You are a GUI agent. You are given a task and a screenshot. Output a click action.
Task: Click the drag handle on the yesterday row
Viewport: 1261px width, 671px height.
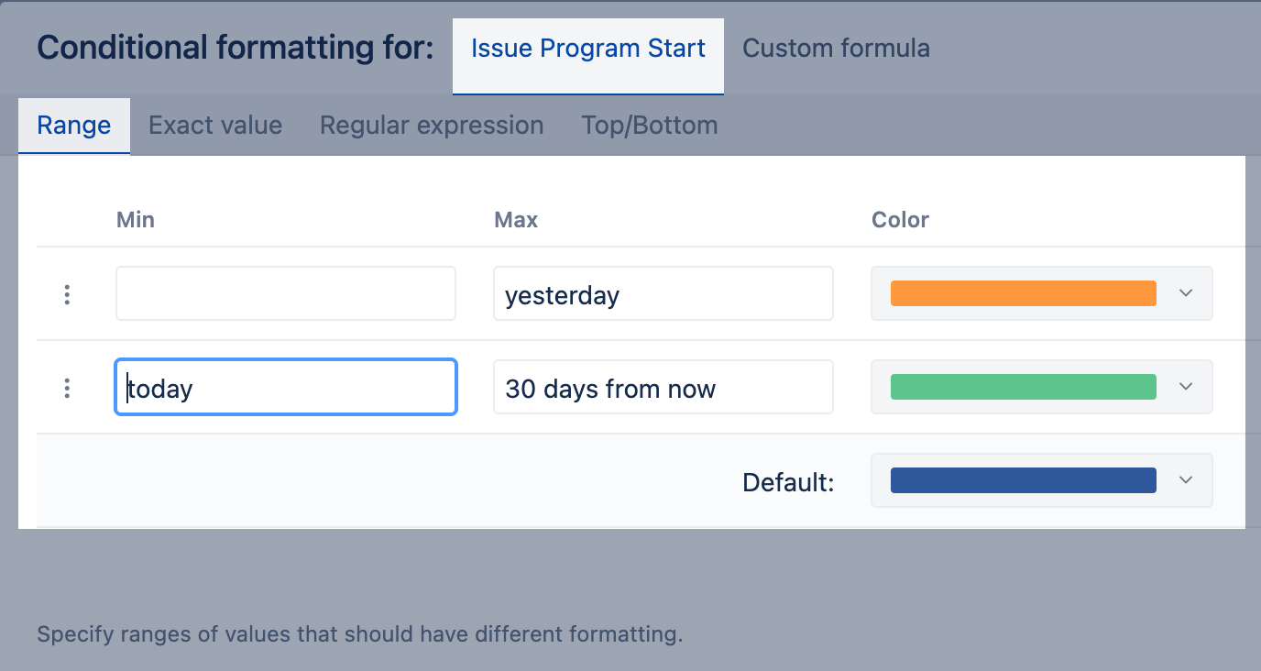67,294
